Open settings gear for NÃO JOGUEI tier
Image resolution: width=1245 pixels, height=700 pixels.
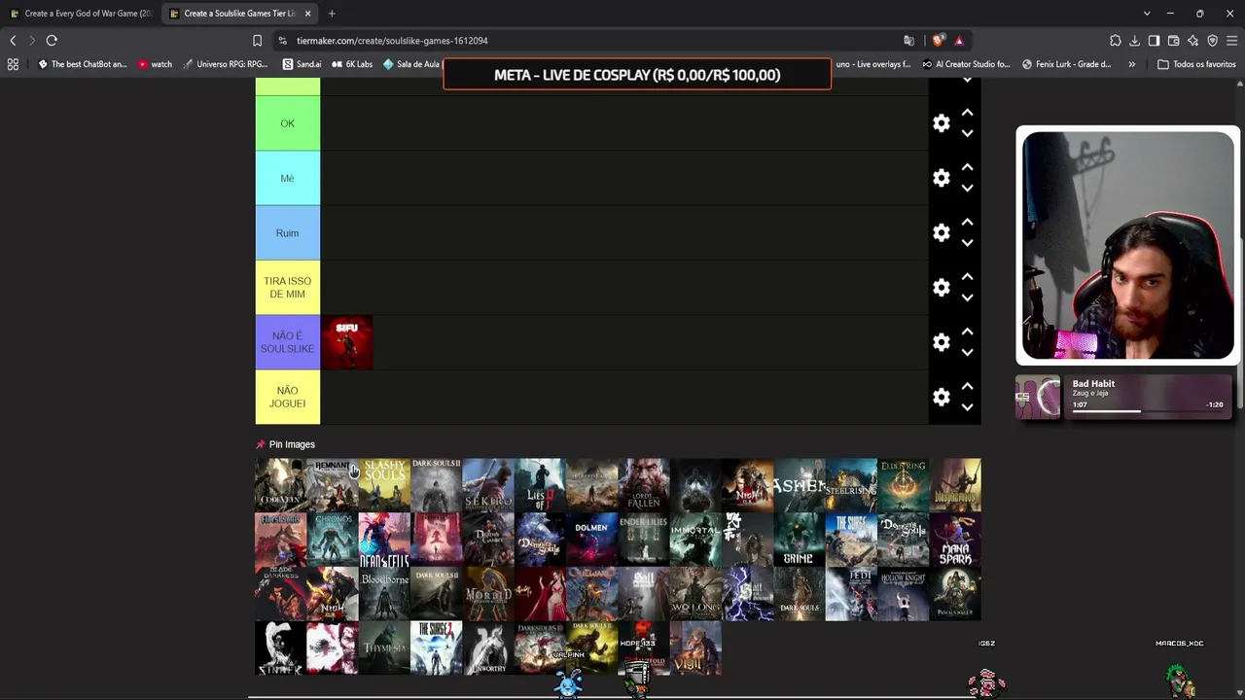tap(941, 397)
